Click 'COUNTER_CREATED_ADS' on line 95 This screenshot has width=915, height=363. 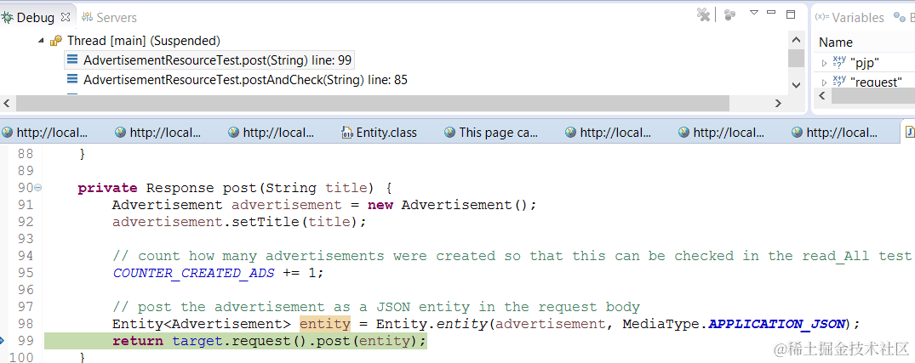193,273
